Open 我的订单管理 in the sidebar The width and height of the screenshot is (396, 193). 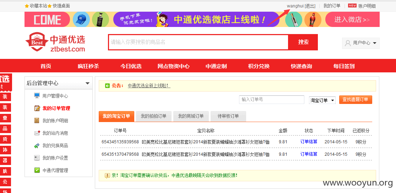[56, 108]
